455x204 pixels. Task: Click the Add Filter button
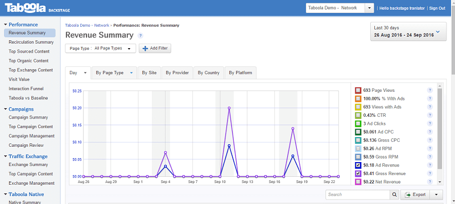[x=155, y=49]
